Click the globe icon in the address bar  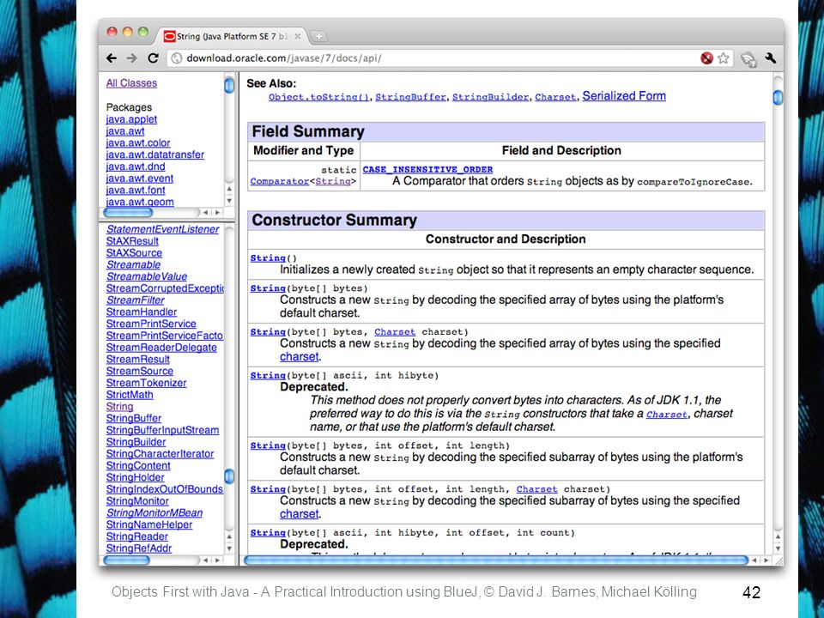[177, 58]
